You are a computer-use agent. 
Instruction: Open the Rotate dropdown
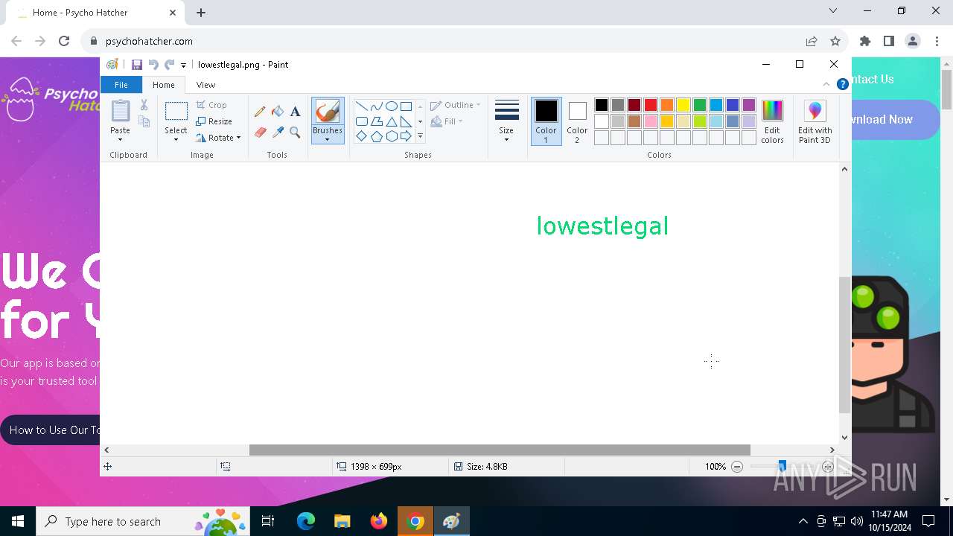tap(218, 138)
